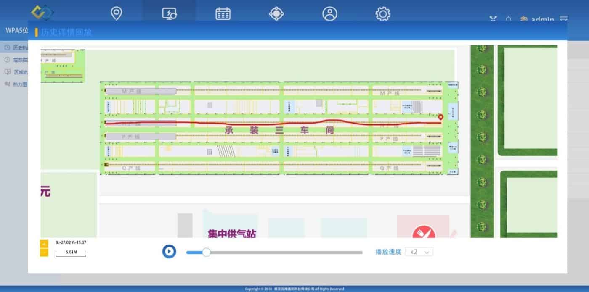Viewport: 589px width, 292px height.
Task: Expand the hamburger menu beside admin
Action: [x=564, y=19]
